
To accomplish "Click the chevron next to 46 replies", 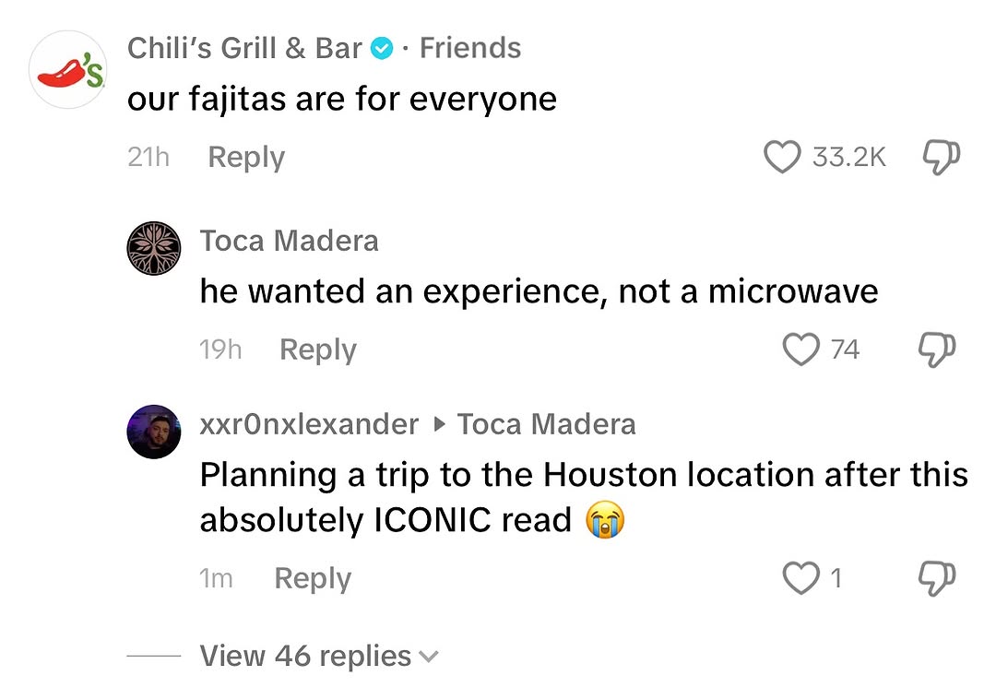I will (x=428, y=657).
